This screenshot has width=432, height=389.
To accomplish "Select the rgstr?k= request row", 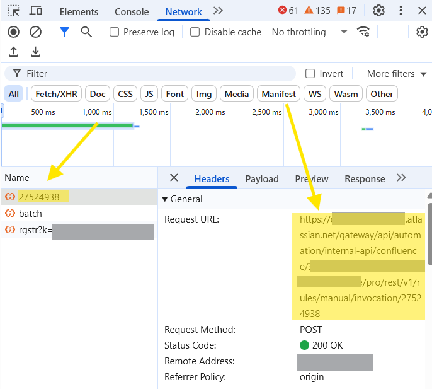I will point(79,230).
